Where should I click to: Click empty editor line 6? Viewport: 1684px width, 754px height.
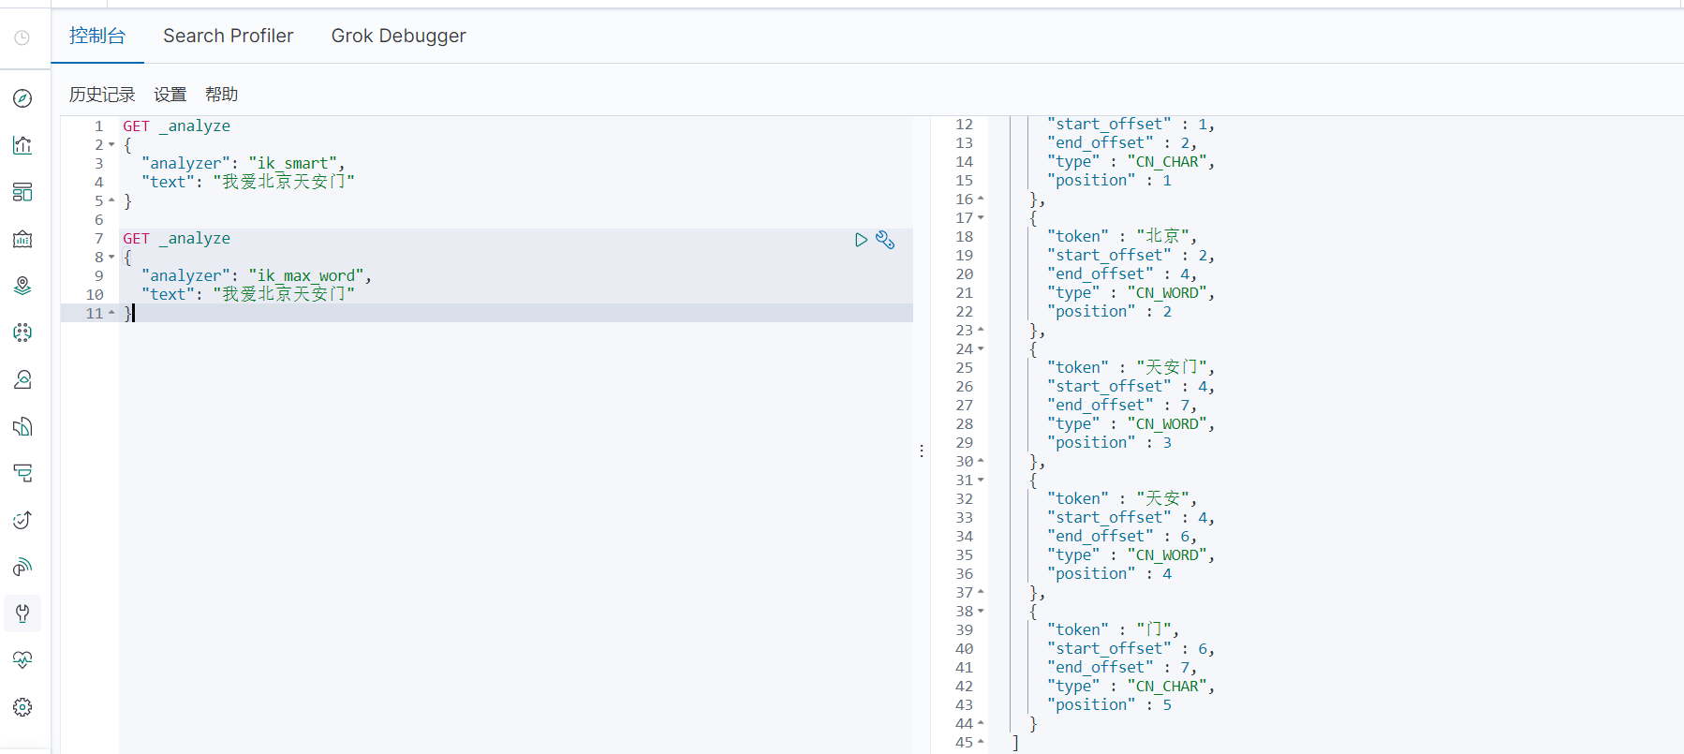coord(515,219)
